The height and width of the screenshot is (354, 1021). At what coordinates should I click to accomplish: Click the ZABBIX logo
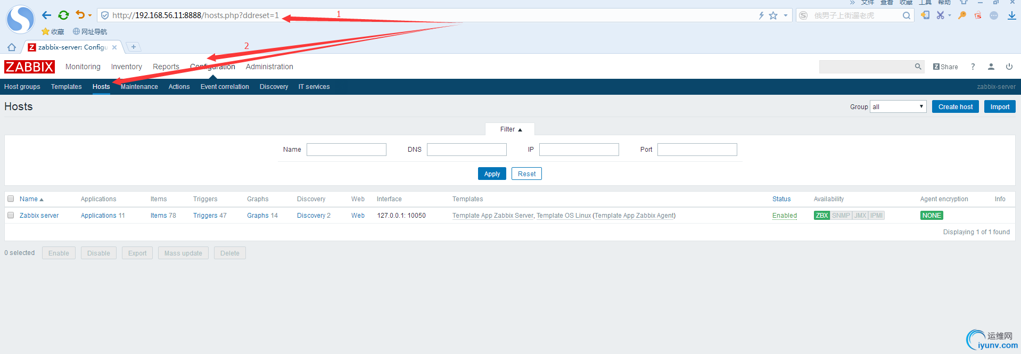[x=29, y=67]
